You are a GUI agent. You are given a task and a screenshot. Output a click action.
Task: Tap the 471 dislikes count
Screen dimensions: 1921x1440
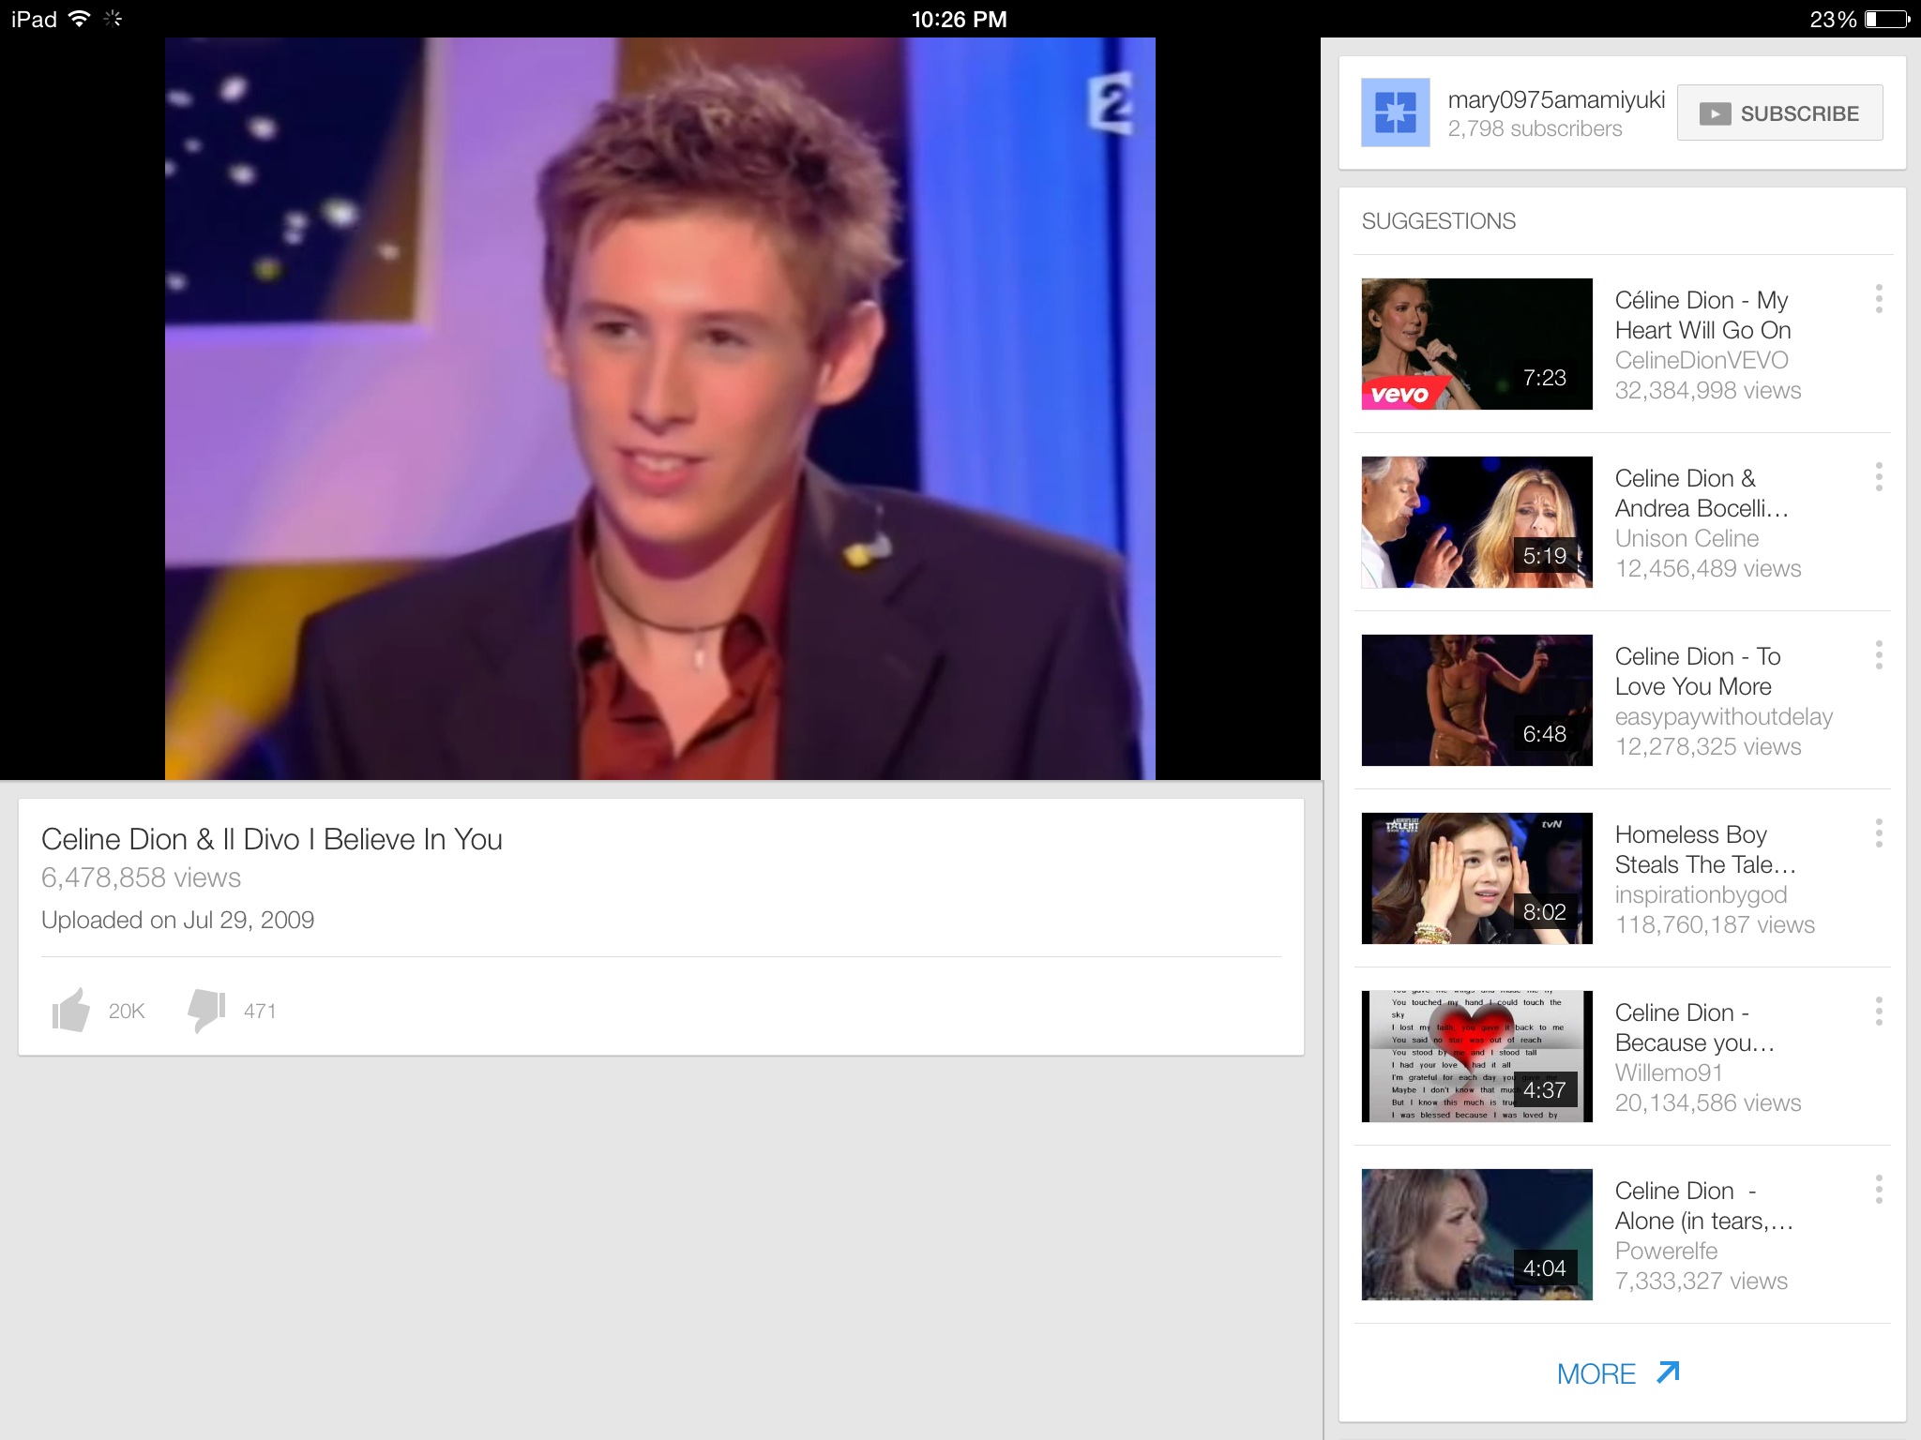260,1011
